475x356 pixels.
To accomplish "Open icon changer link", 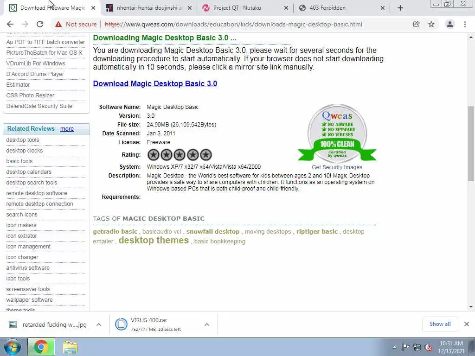I will tap(22, 257).
